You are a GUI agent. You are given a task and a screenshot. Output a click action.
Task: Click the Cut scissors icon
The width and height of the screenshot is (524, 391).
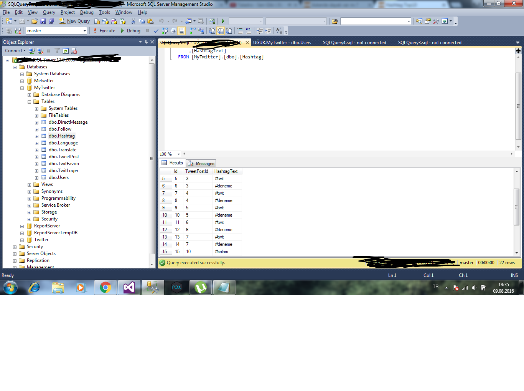click(133, 21)
